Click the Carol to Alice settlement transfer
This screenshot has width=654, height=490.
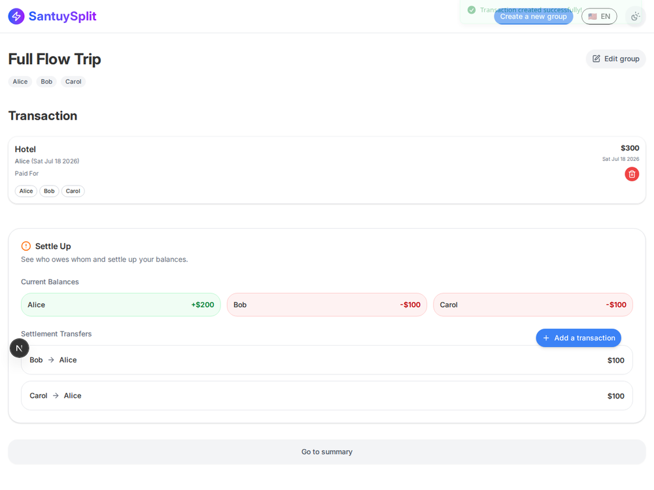(x=327, y=396)
